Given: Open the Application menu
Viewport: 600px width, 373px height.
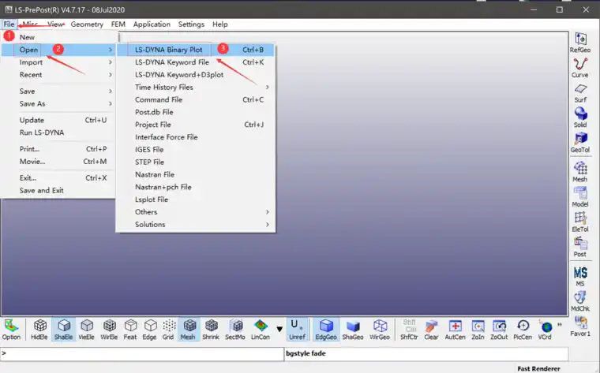Looking at the screenshot, I should 152,24.
